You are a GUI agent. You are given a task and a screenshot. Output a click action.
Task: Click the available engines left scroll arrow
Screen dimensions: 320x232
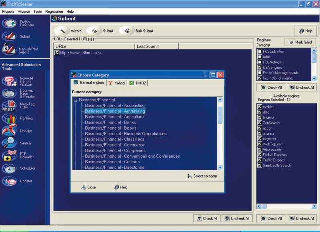tap(259, 206)
